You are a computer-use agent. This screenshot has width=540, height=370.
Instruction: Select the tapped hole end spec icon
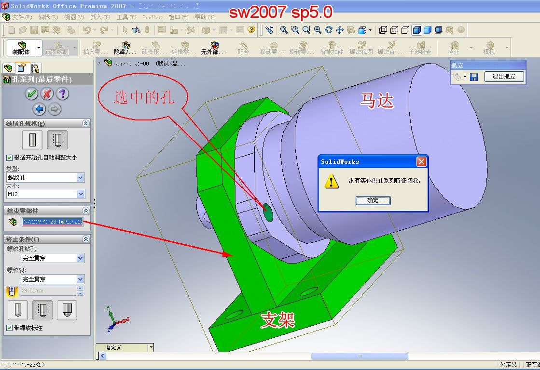click(x=57, y=140)
